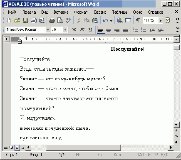This screenshot has height=160, width=181.
Task: Click the horizontal scrollbar thumb
Action: coord(84,147)
